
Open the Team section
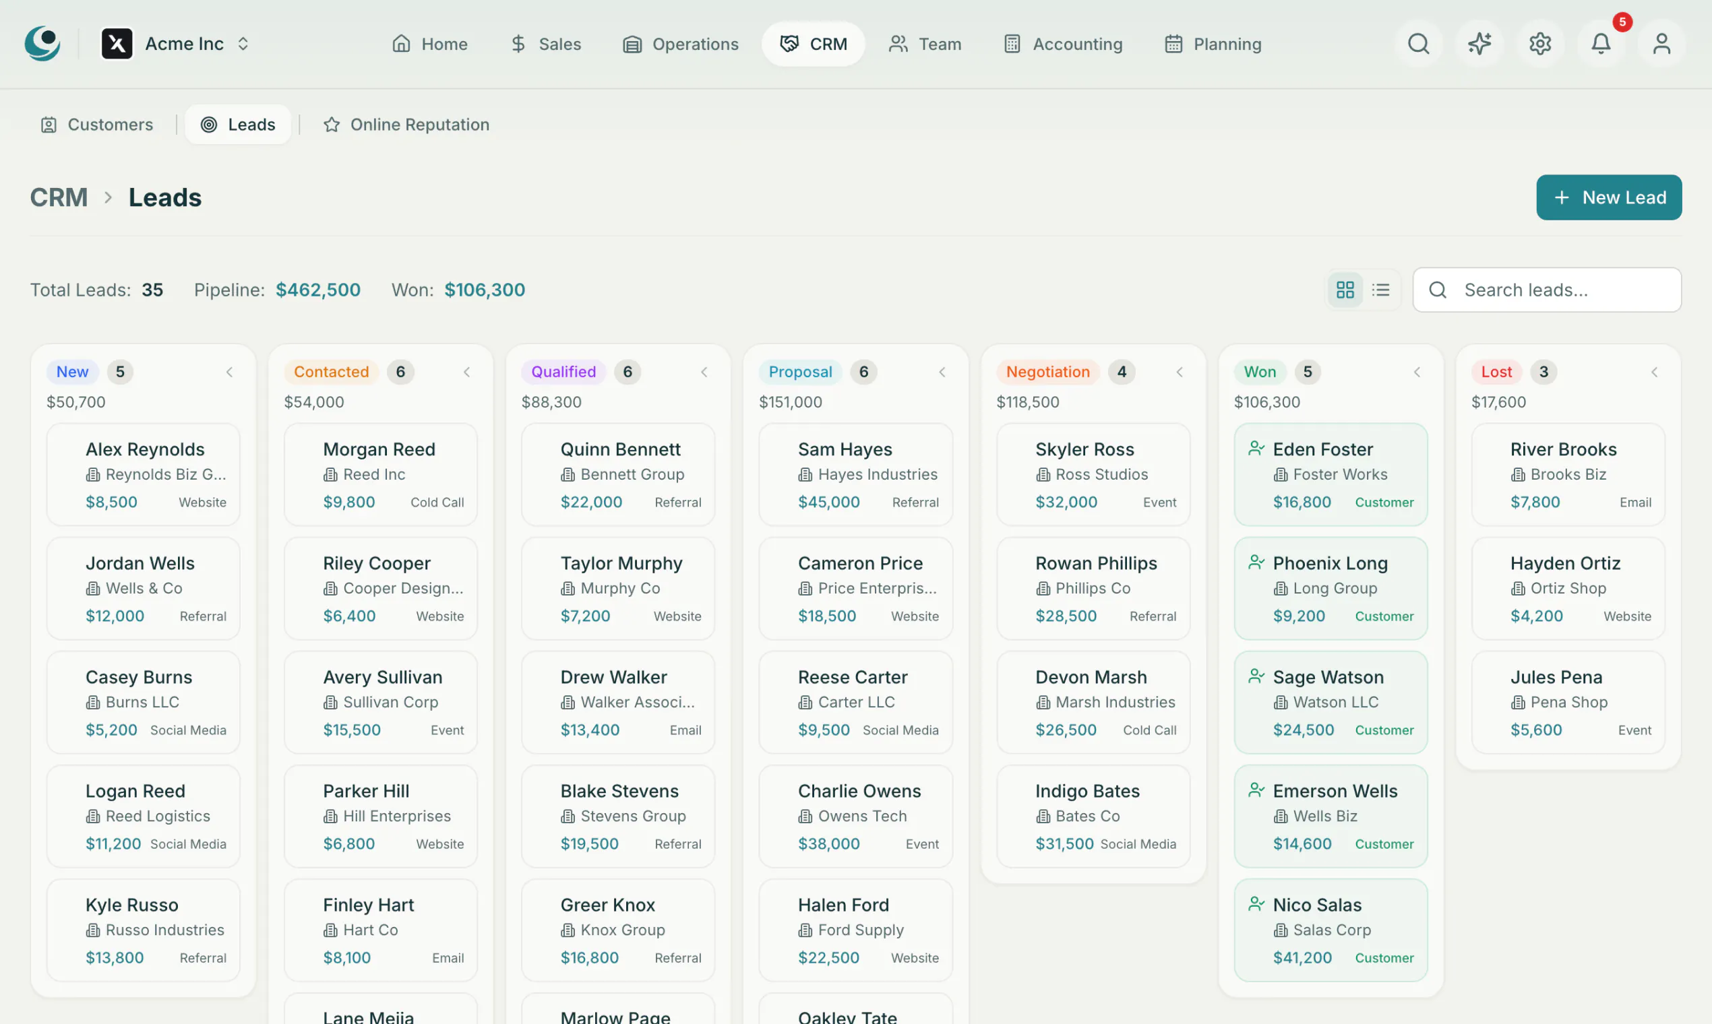[x=925, y=44]
